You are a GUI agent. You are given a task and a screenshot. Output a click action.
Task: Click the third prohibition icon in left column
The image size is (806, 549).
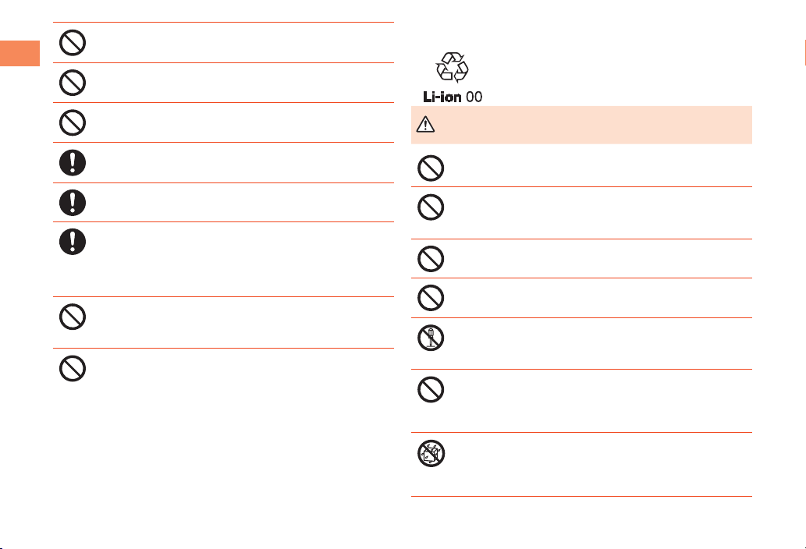pyautogui.click(x=73, y=122)
